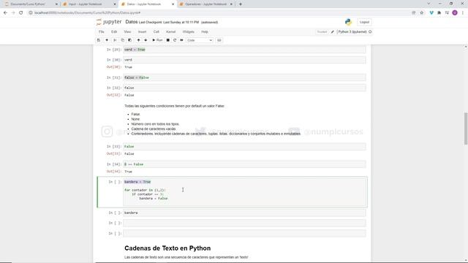This screenshot has width=468, height=263.
Task: Go back in browser history
Action: click(x=5, y=13)
